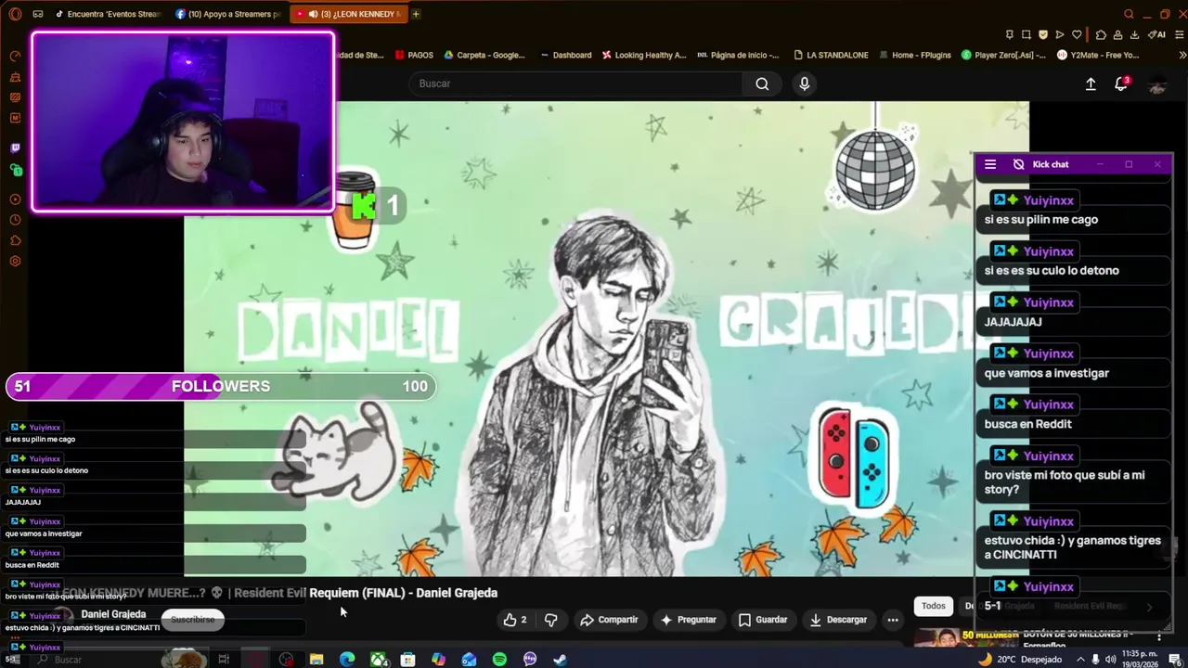Screen dimensions: 1188x668
Task: Open more actions three-dot menu under video
Action: point(893,620)
